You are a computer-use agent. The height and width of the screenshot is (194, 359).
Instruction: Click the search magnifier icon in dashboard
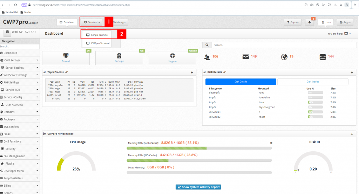207,45
